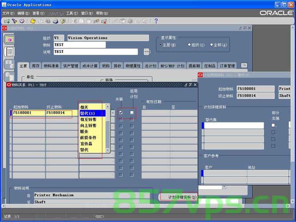296x222 pixels.
Task: Click the list-page icon in item sidebar
Action: click(9, 52)
